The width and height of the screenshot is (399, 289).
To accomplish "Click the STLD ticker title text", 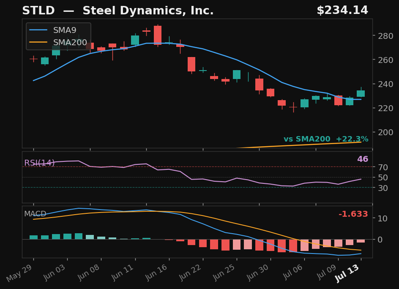I will point(38,11).
